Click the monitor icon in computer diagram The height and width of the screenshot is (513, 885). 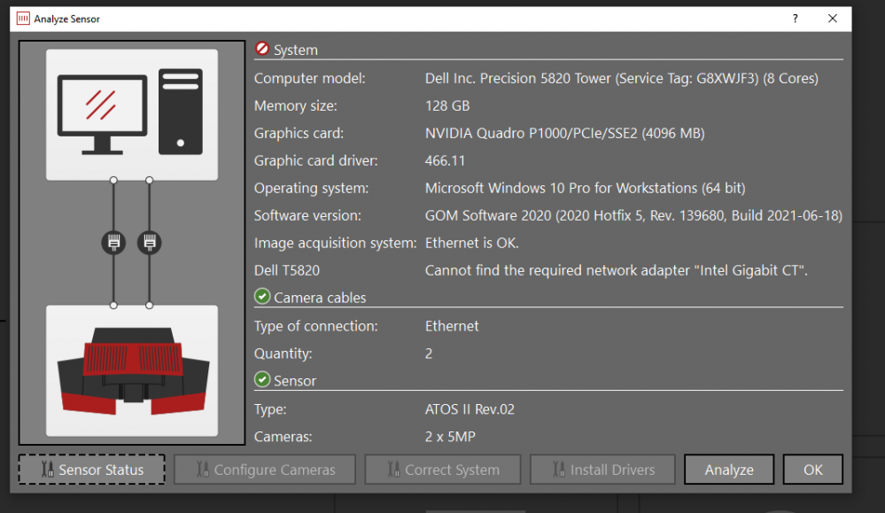pyautogui.click(x=102, y=113)
